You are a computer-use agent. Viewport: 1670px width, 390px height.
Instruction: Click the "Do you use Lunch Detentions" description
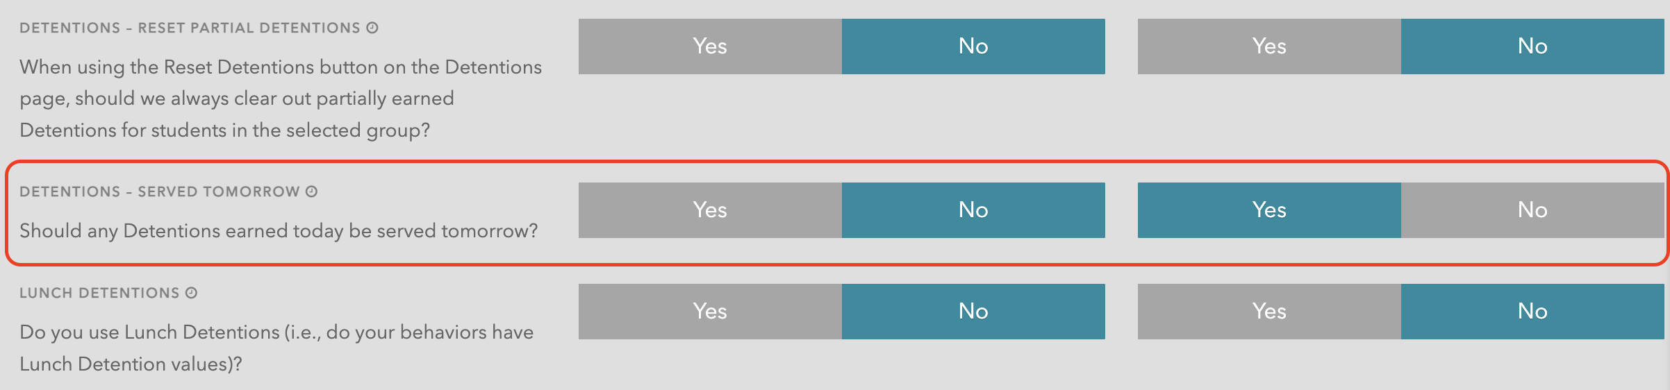click(276, 348)
